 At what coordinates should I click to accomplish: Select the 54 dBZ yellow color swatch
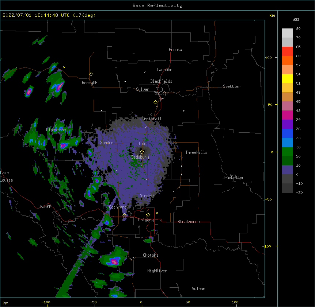click(287, 78)
